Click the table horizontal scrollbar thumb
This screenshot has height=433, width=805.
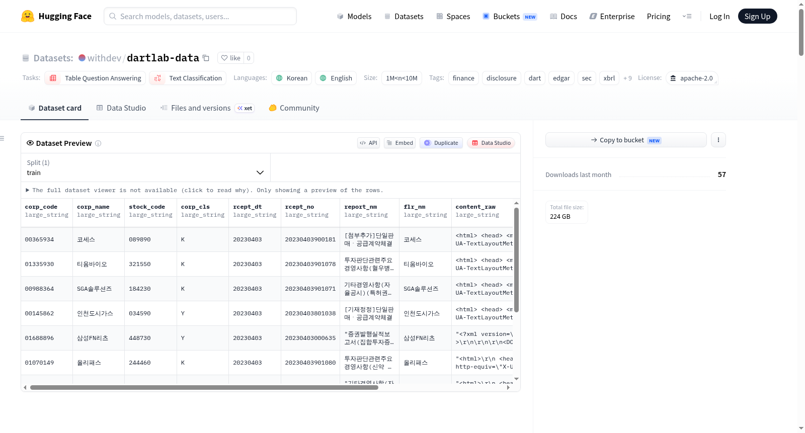[x=204, y=387]
